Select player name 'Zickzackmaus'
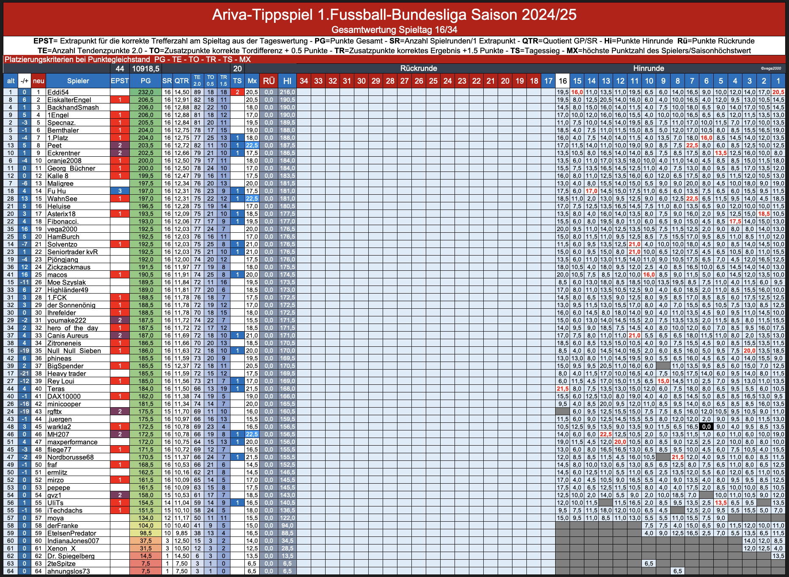Screen dimensions: 789x577 pyautogui.click(x=69, y=267)
